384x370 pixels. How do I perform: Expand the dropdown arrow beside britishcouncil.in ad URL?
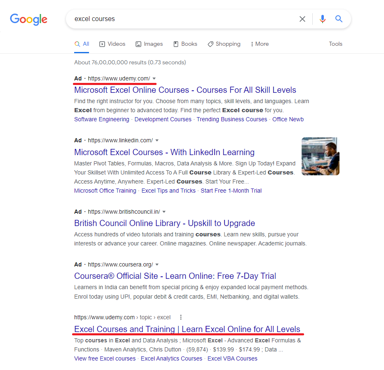pyautogui.click(x=164, y=212)
